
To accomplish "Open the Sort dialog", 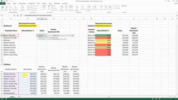I will coord(44,8).
